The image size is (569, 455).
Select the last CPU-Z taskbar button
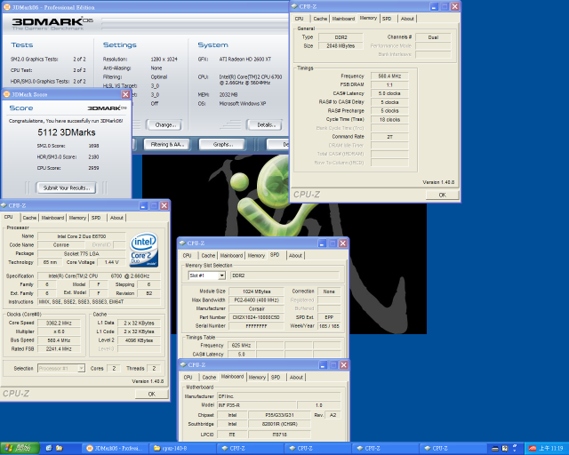[x=453, y=449]
